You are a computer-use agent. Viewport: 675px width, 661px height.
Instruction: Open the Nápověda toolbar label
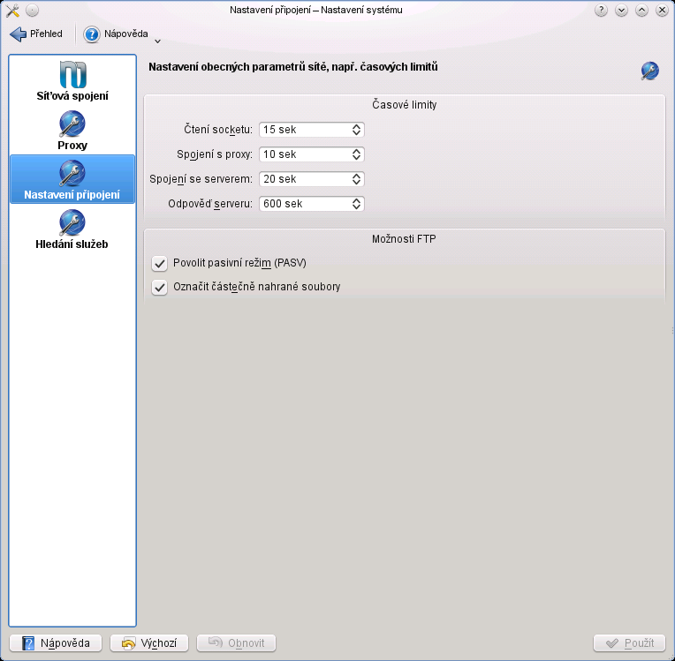tap(126, 34)
